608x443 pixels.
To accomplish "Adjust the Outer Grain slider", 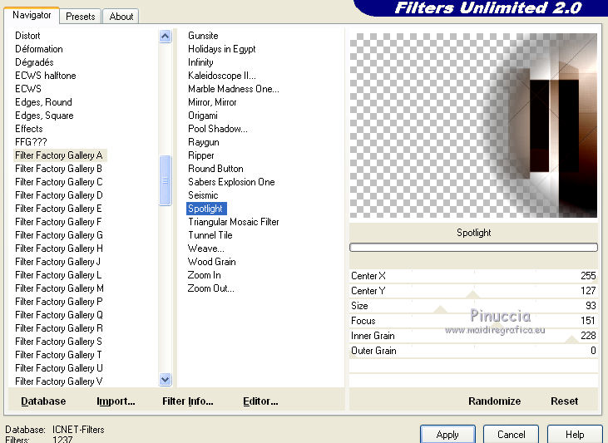I will (473, 351).
